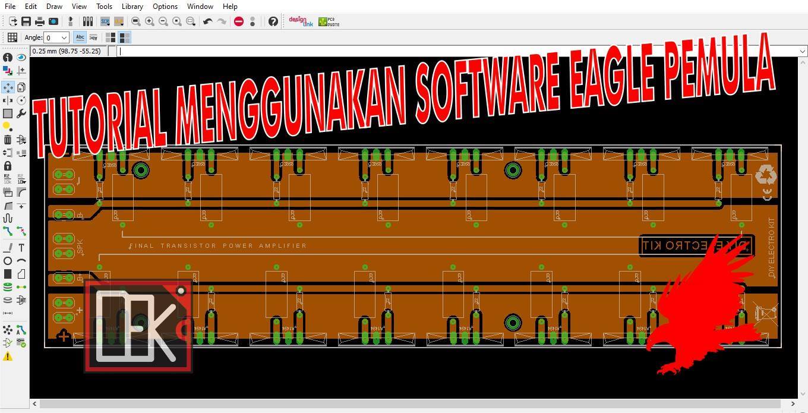The height and width of the screenshot is (413, 808).
Task: Open the Layer settings tool
Action: pos(8,71)
